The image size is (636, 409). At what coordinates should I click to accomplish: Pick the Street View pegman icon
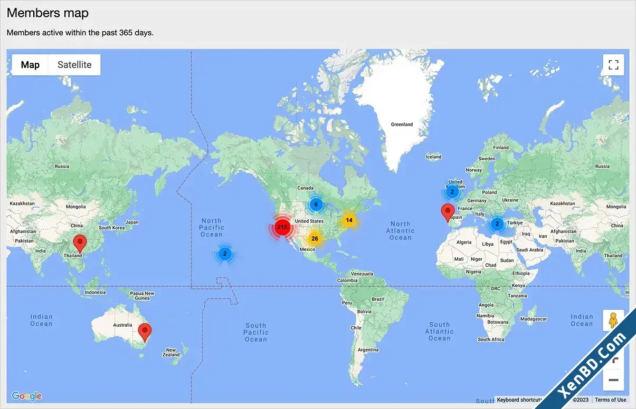tap(613, 320)
